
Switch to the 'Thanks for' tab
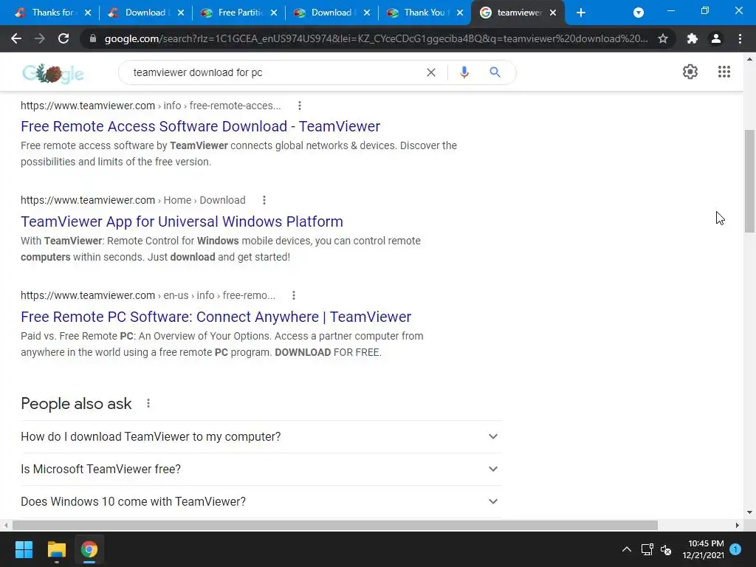(x=47, y=13)
